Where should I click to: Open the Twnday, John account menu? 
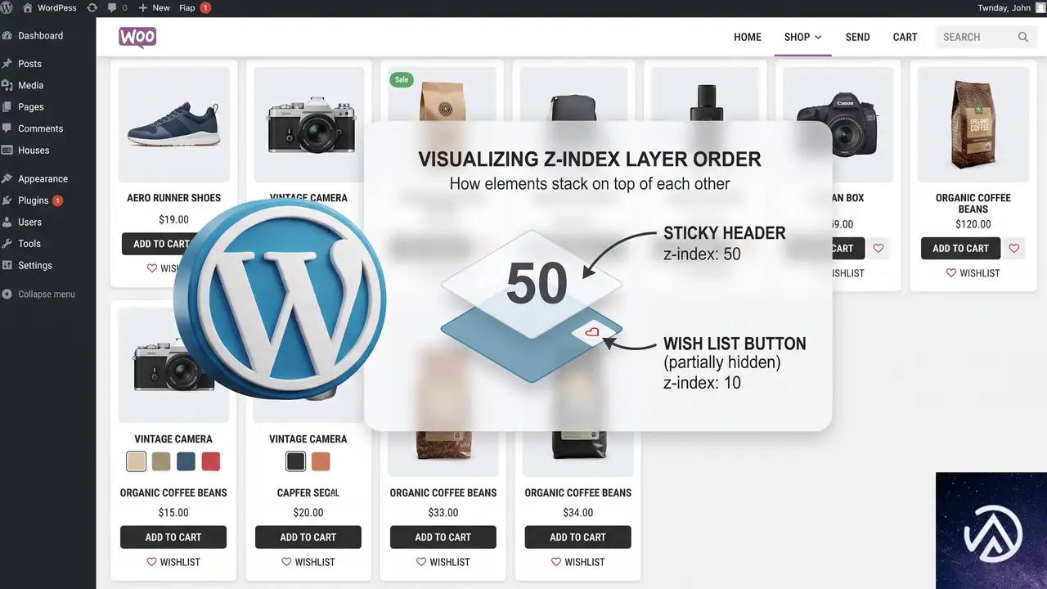point(1010,7)
